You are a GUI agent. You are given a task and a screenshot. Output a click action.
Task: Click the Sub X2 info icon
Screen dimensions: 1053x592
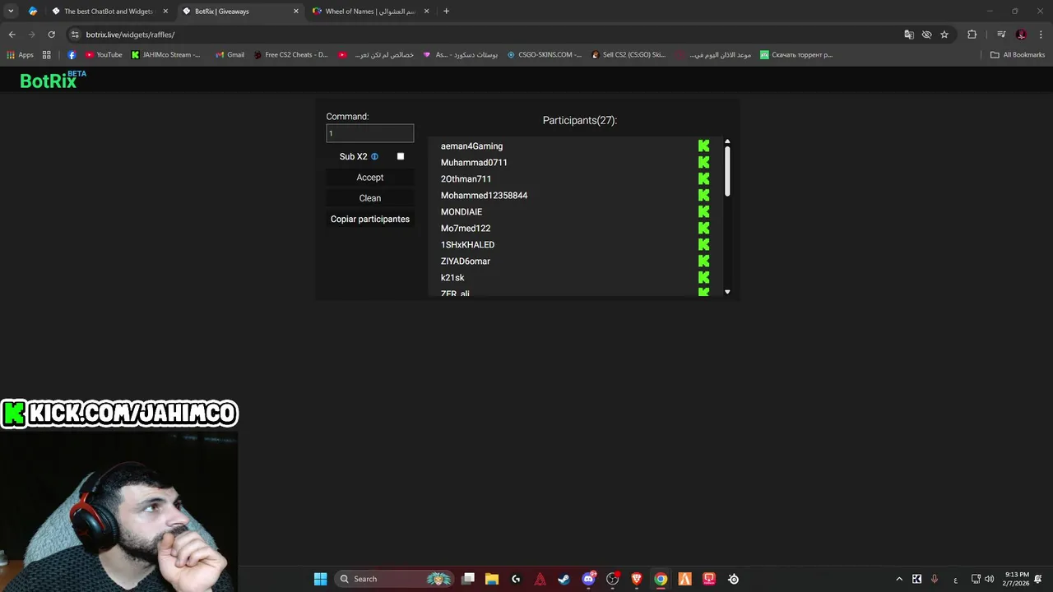tap(374, 156)
